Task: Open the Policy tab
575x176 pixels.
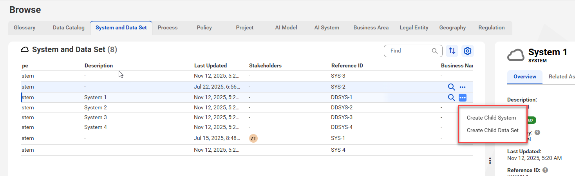Action: 204,28
